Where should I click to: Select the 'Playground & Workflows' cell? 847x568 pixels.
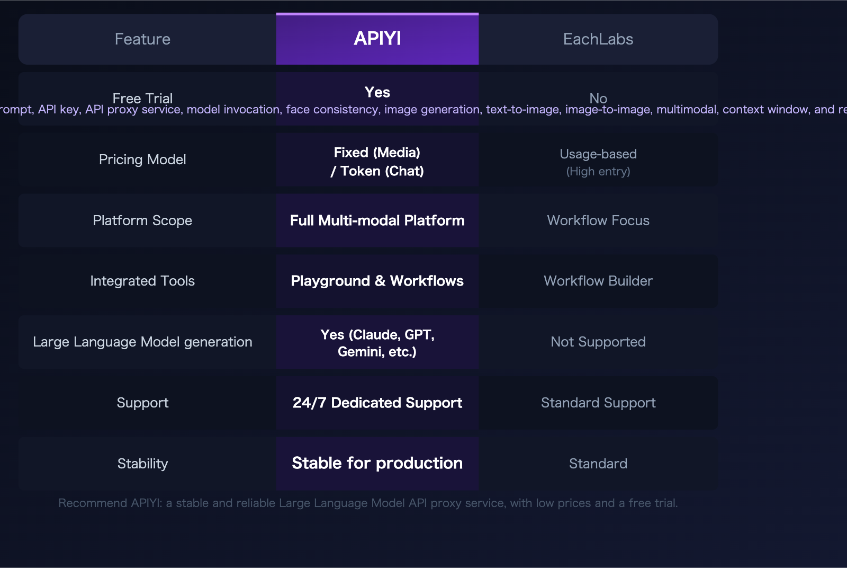pyautogui.click(x=377, y=281)
